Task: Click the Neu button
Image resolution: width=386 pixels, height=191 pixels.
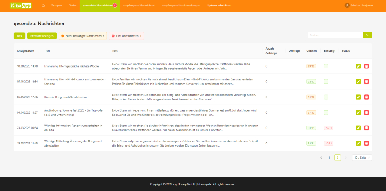Action: [19, 36]
